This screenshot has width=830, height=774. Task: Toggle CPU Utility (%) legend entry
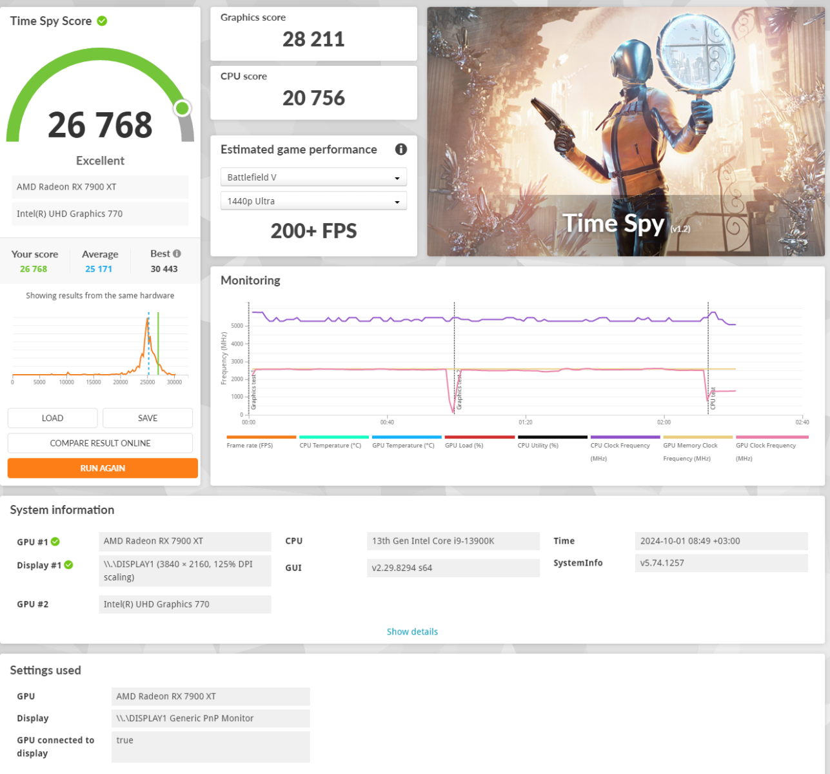click(x=552, y=442)
